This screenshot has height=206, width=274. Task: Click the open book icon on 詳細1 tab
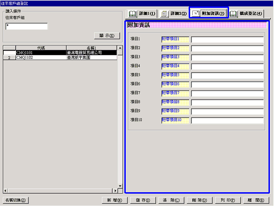pyautogui.click(x=132, y=14)
